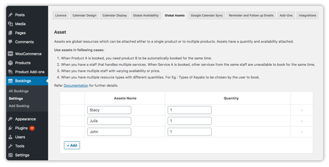
Task: Switch to the Calendar Display tab
Action: [x=114, y=15]
